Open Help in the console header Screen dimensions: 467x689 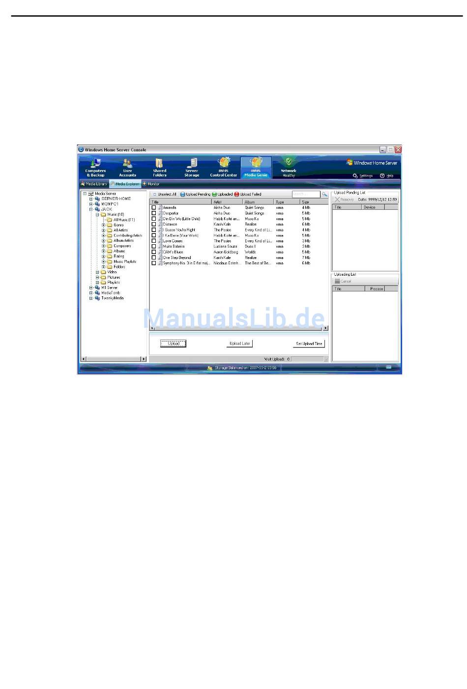coord(387,175)
